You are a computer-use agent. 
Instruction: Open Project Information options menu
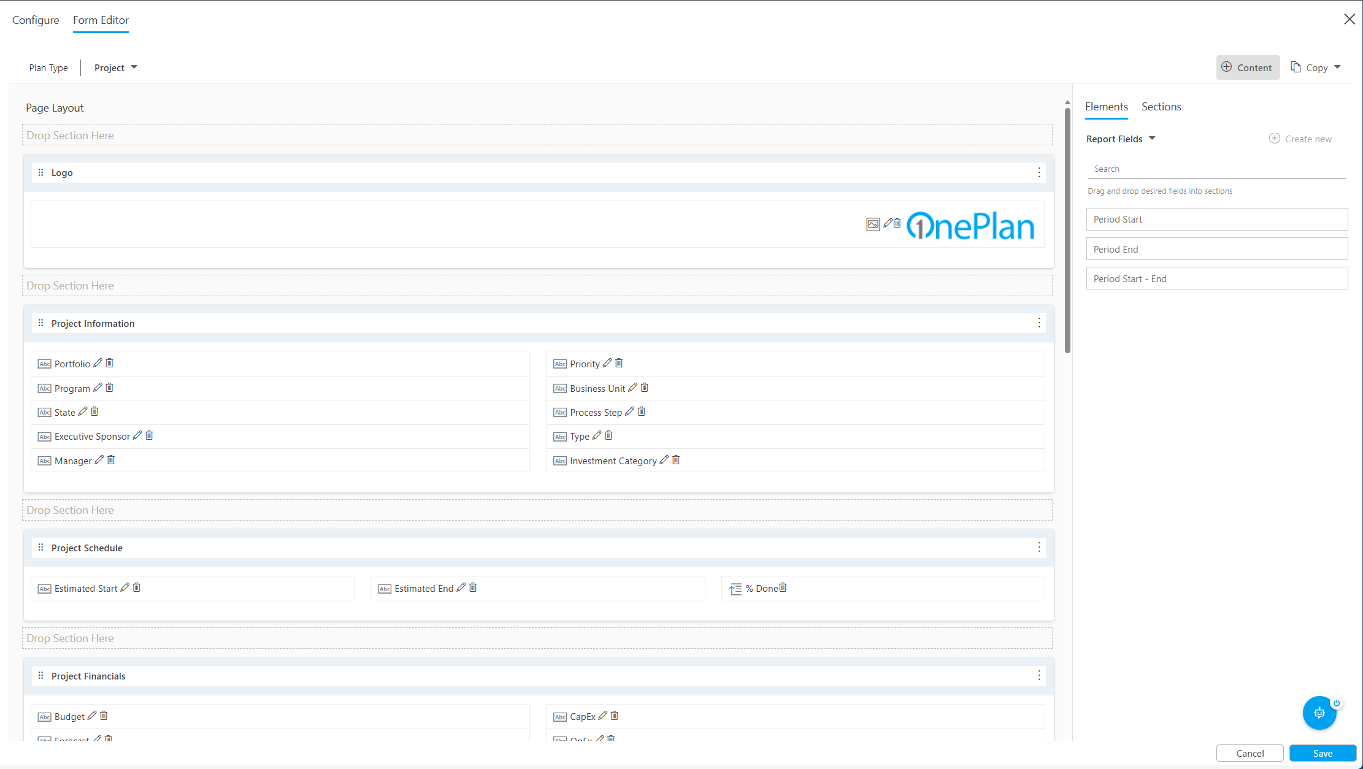tap(1039, 323)
